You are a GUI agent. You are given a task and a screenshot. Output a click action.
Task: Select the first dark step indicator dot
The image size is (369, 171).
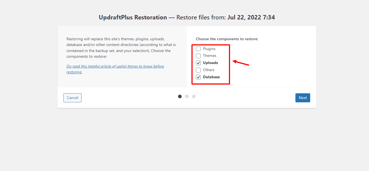(x=180, y=96)
